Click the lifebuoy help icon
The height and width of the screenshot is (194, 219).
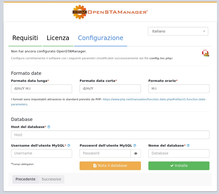(x=205, y=53)
